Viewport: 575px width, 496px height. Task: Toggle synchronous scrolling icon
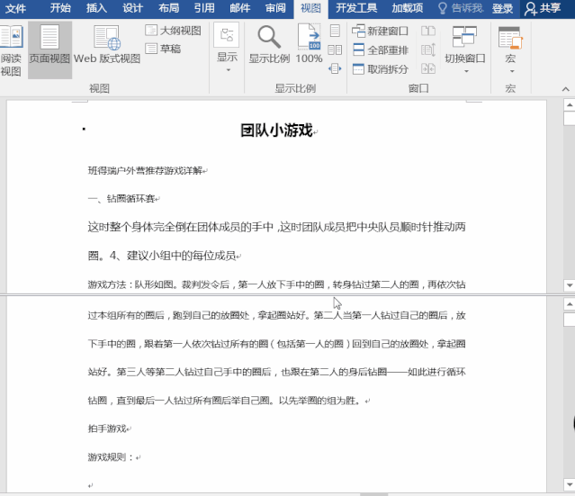click(427, 50)
